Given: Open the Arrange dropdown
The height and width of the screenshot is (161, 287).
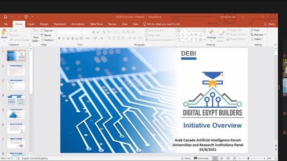Looking at the screenshot, I should 211,35.
